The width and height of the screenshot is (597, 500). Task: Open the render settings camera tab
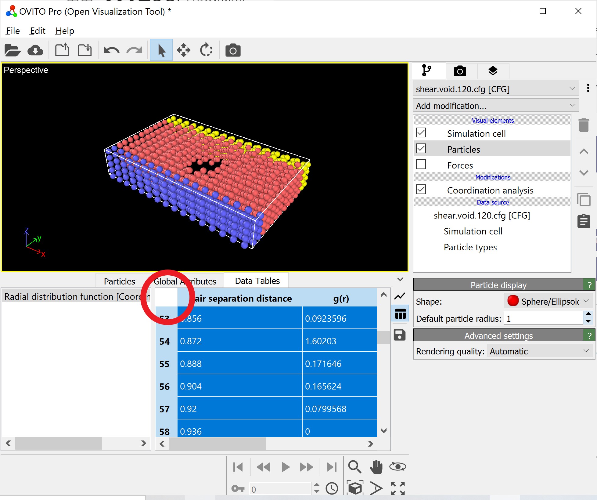[x=460, y=71]
